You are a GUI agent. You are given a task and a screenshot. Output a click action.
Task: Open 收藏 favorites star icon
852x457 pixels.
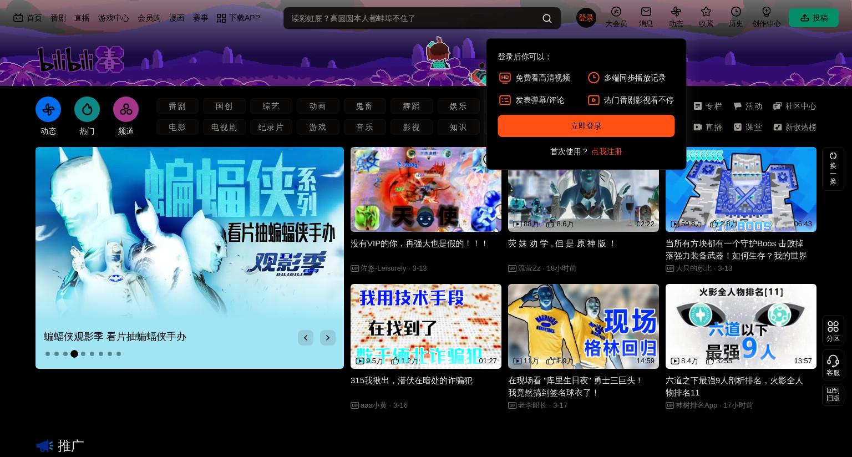706,12
